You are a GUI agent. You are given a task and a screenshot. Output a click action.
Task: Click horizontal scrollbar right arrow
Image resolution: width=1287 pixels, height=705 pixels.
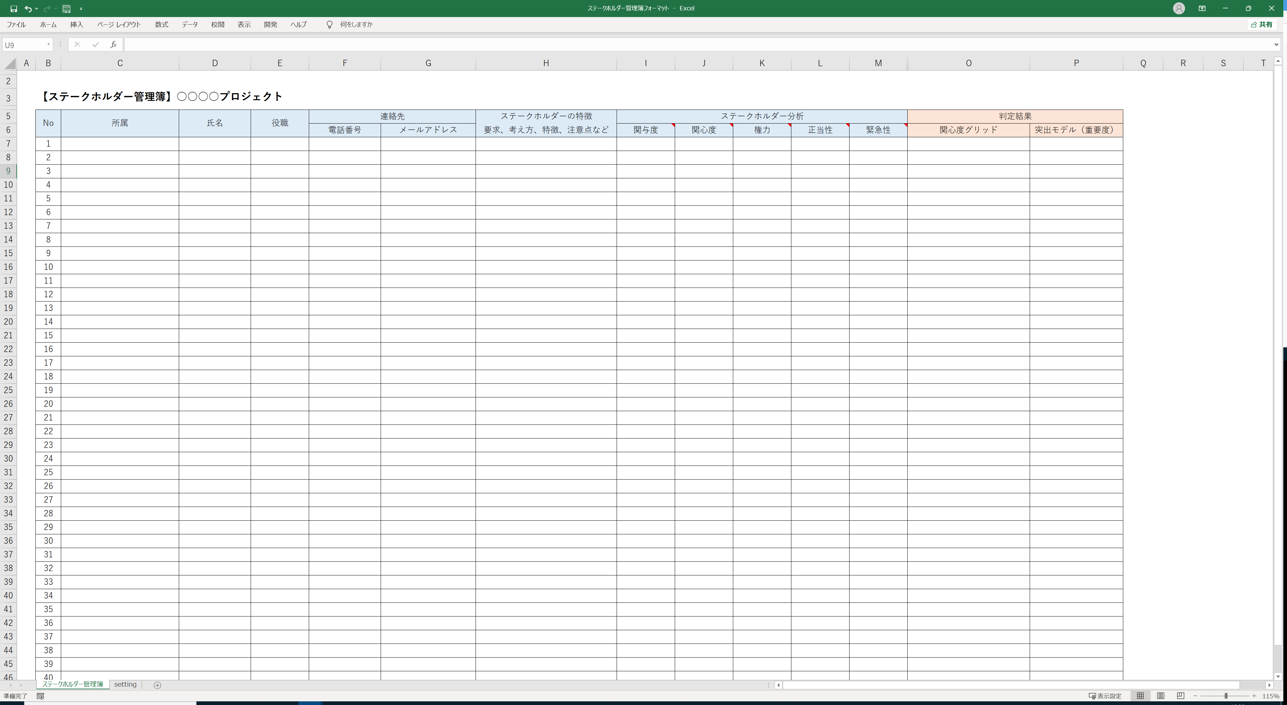pos(1270,685)
